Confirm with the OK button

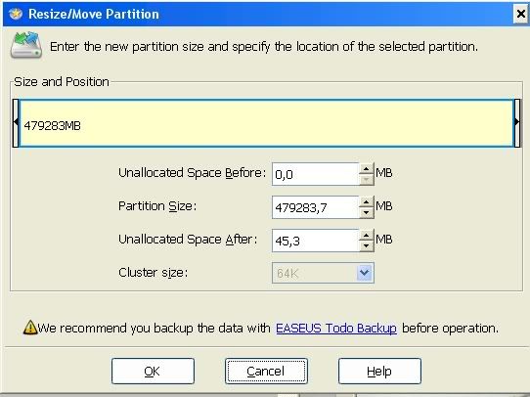point(153,371)
